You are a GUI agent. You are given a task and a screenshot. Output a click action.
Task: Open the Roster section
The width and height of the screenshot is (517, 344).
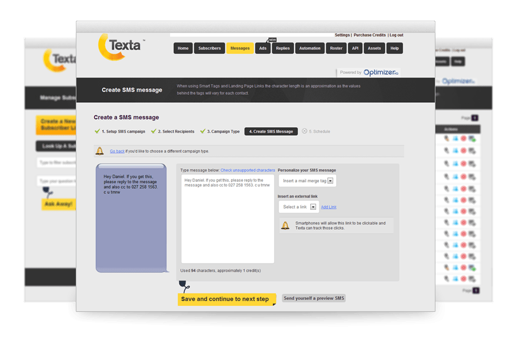point(336,48)
